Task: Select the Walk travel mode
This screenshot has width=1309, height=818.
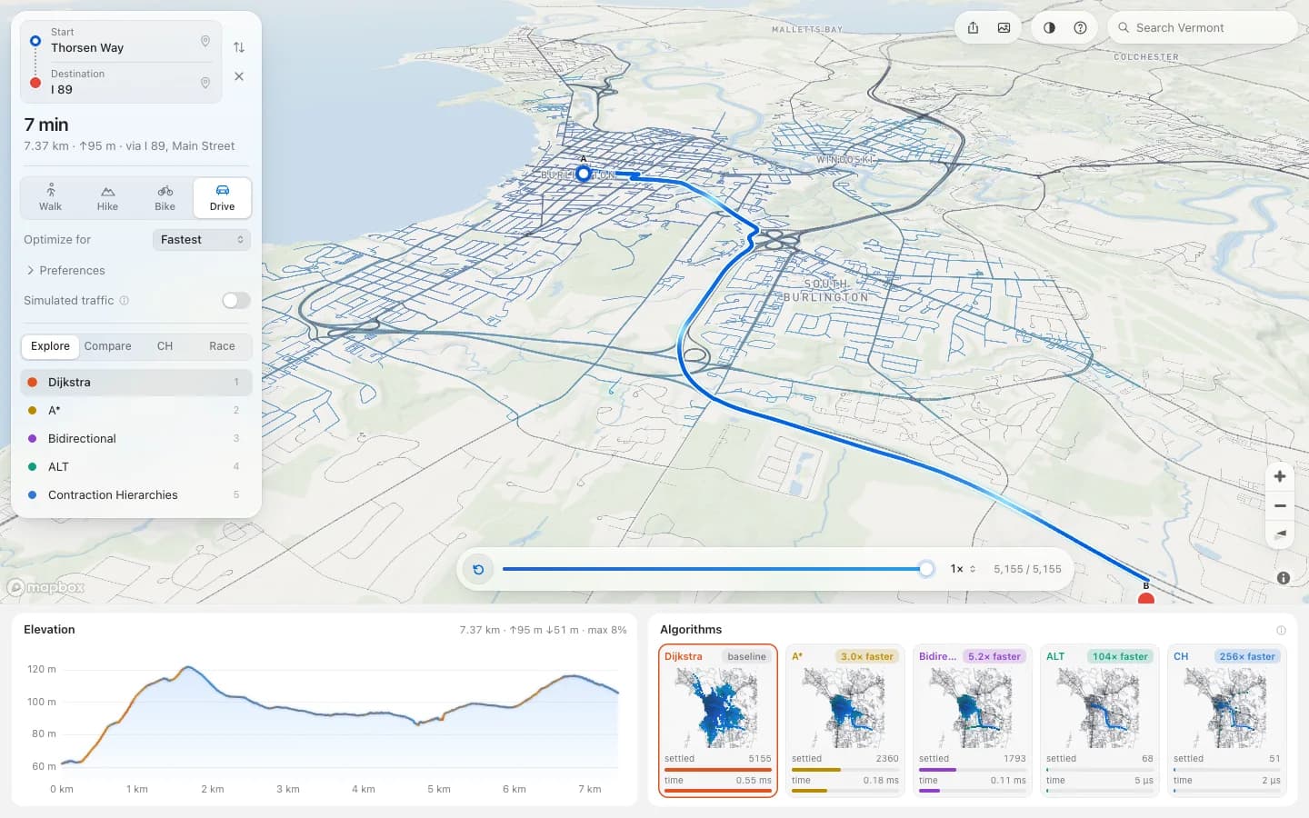Action: [x=50, y=197]
